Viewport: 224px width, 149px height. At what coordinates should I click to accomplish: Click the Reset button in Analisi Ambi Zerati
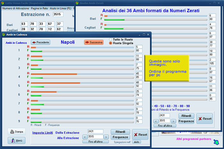tap(204, 119)
